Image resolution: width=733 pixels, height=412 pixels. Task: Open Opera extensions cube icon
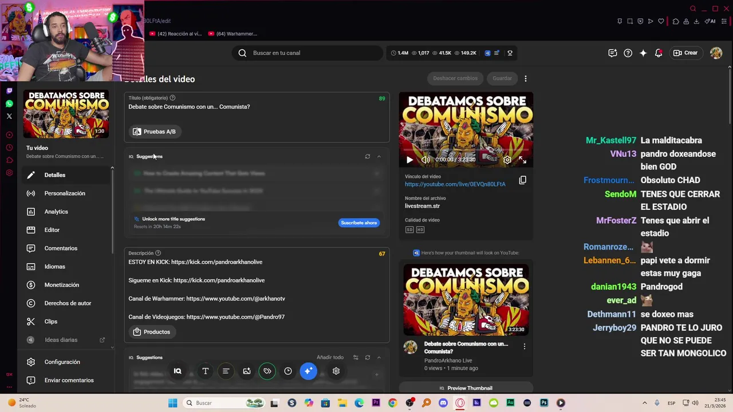click(676, 21)
